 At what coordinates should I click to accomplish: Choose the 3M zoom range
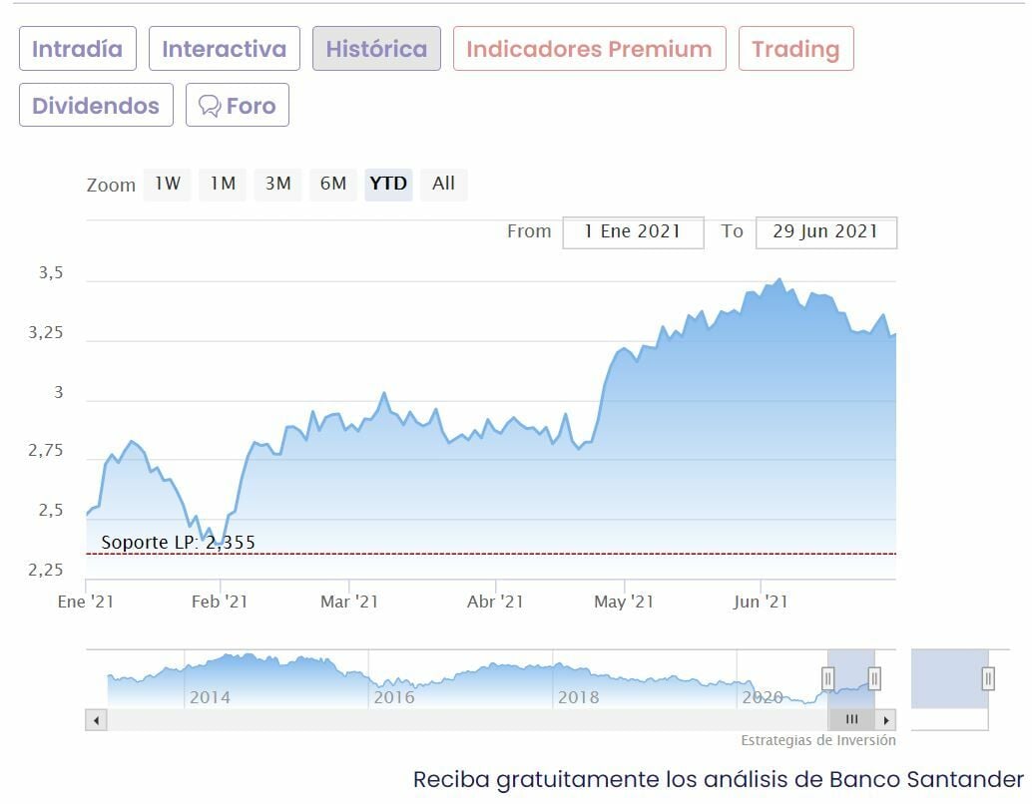277,184
